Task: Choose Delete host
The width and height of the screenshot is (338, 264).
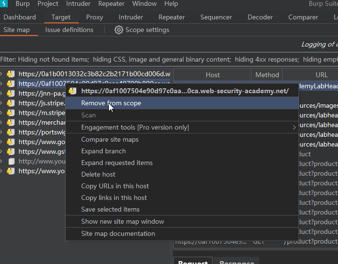Action: (182, 174)
